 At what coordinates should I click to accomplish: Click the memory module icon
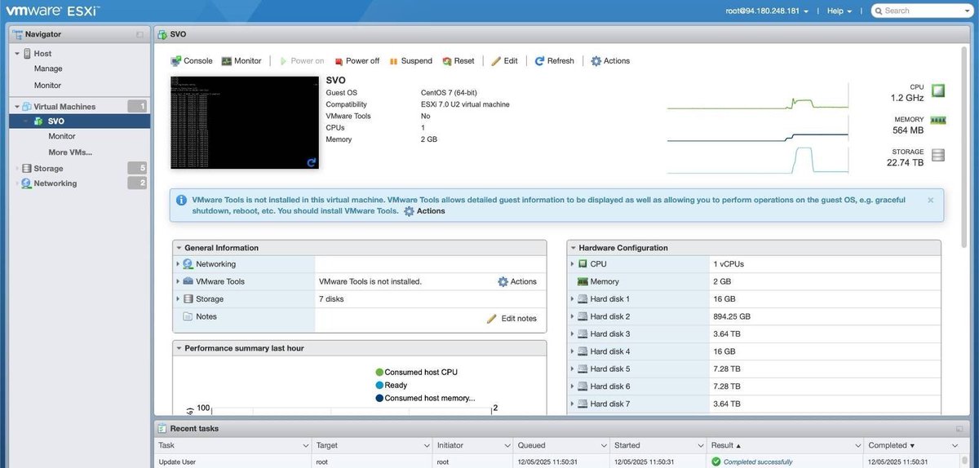pyautogui.click(x=938, y=121)
